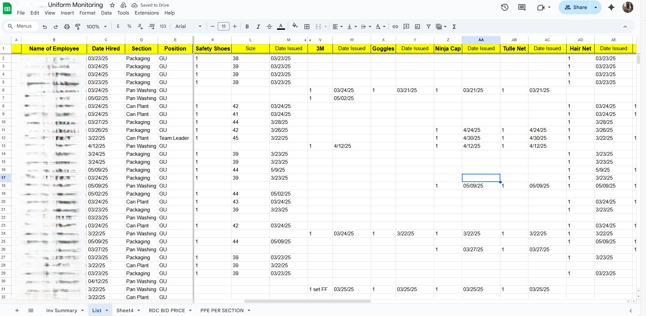
Task: Click the font size input field
Action: [224, 26]
